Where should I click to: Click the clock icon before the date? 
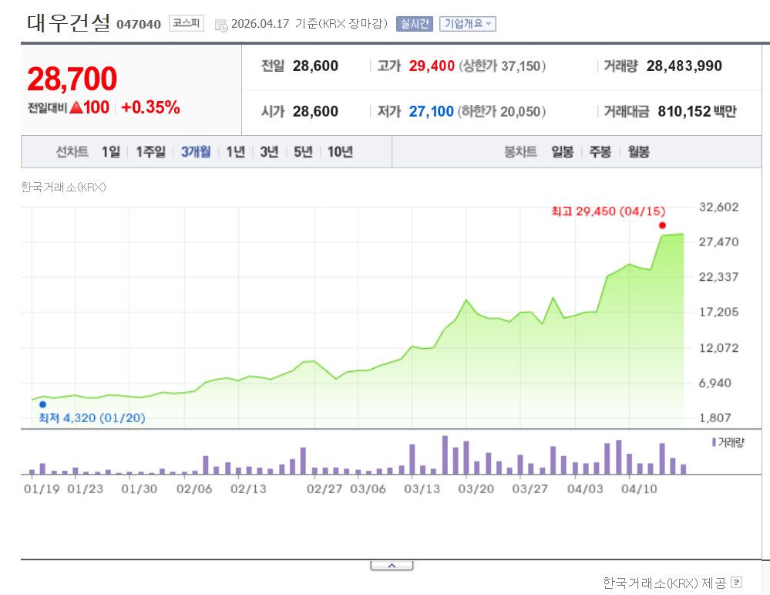point(221,25)
